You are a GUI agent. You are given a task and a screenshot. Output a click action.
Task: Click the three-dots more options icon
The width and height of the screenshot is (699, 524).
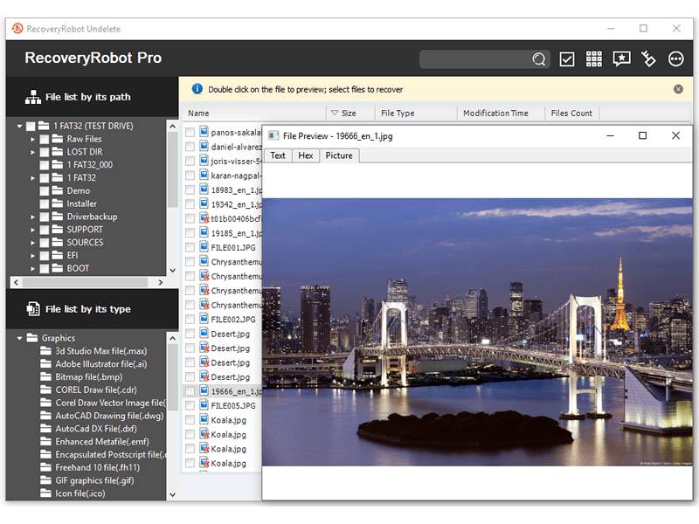[675, 59]
